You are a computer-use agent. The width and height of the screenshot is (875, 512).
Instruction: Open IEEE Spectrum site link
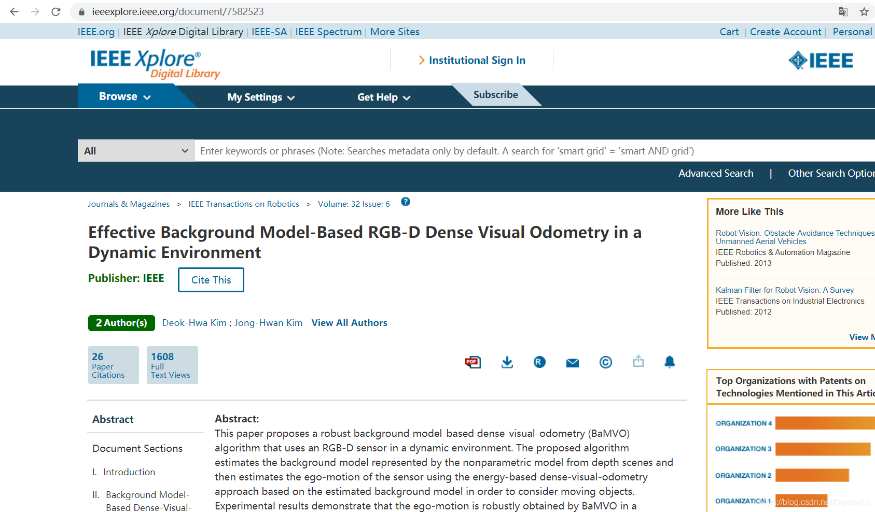click(x=328, y=32)
